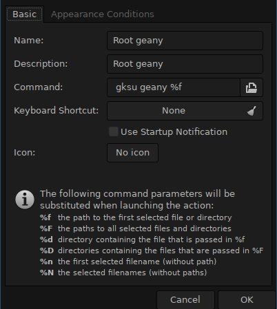
Task: Cancel the custom action dialog
Action: click(185, 300)
